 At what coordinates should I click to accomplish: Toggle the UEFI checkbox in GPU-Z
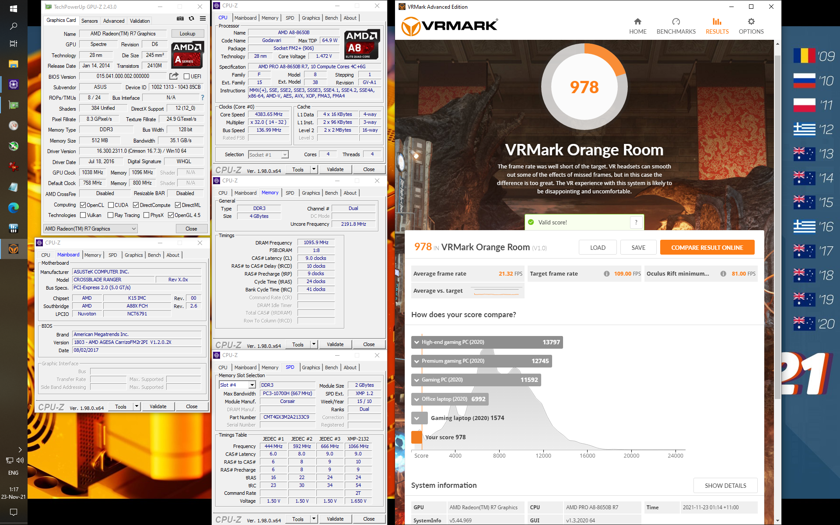pyautogui.click(x=186, y=77)
